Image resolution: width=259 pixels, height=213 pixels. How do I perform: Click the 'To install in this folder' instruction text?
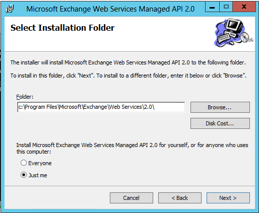pyautogui.click(x=128, y=76)
